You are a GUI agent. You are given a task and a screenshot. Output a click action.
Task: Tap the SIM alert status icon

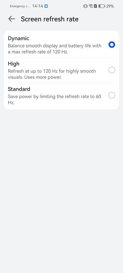pyautogui.click(x=95, y=6)
